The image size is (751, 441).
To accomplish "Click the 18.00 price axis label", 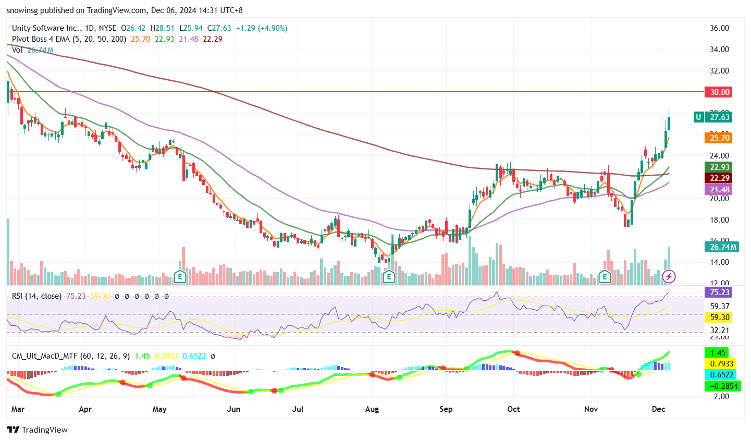I will tap(719, 220).
